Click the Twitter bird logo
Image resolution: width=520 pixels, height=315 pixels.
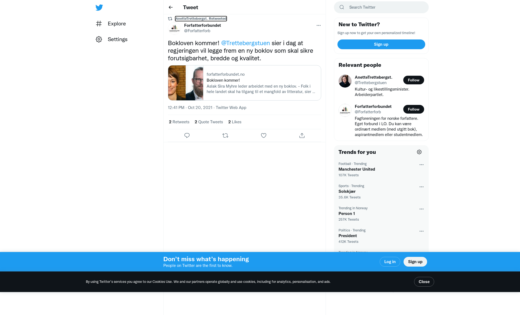pyautogui.click(x=99, y=7)
